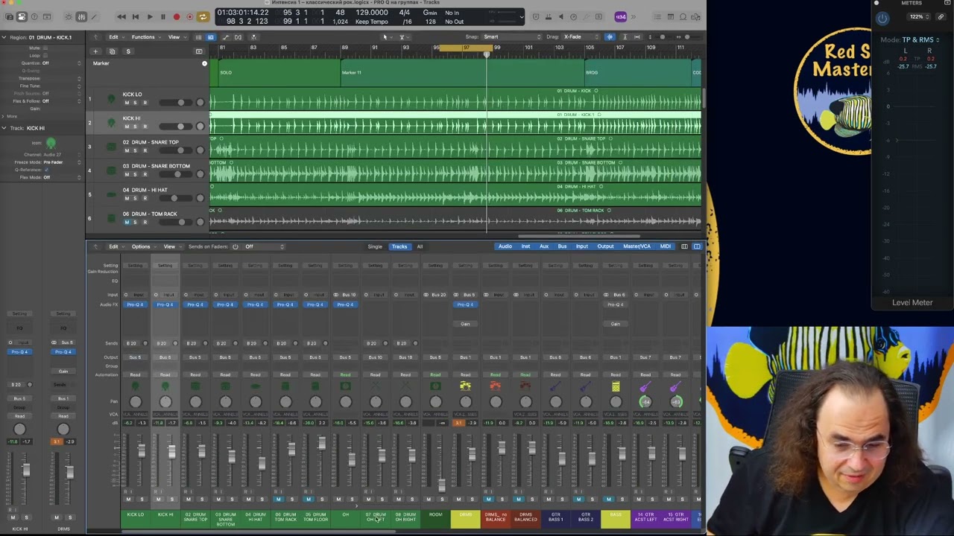Click the 02 DRUM - SNARE TOP track icon
This screenshot has width=954, height=536.
[x=112, y=147]
